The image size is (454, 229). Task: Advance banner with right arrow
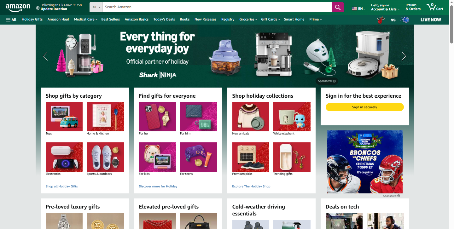pos(404,56)
